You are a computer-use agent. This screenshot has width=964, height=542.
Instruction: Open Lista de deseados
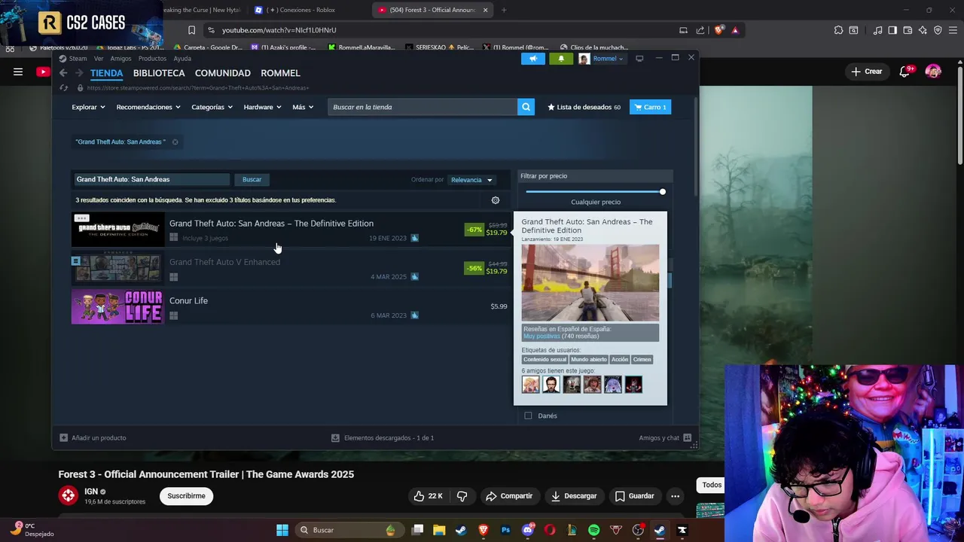click(584, 107)
